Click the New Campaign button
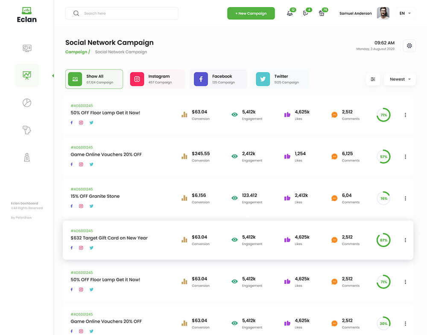Viewport: 427px width, 335px height. point(251,13)
